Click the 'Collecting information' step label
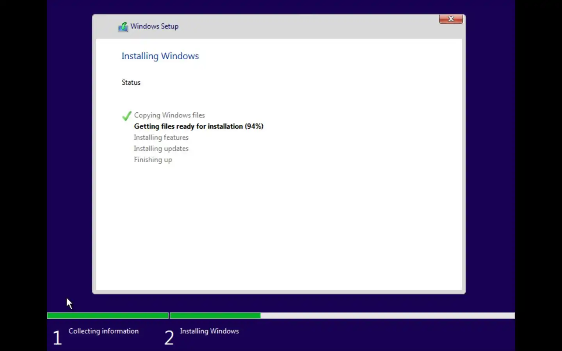Screen dimensions: 562x351 click(103, 331)
